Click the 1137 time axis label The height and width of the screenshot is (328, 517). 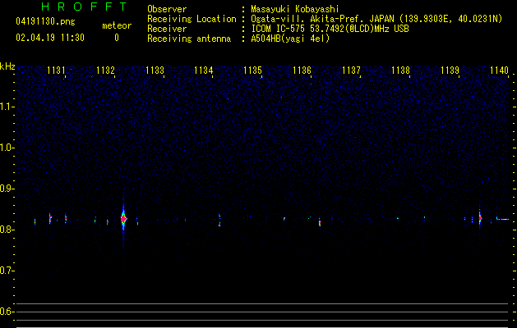(x=351, y=71)
